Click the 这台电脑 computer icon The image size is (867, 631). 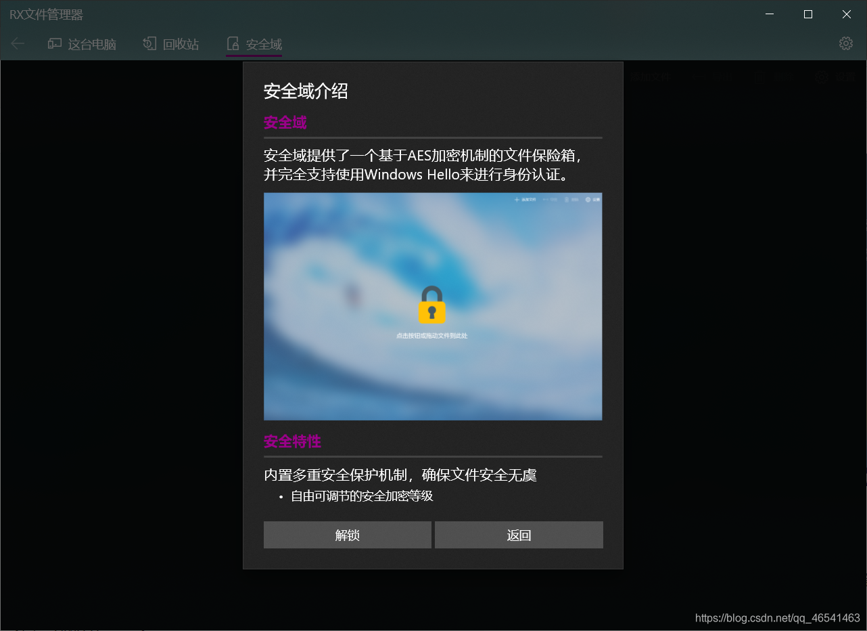pyautogui.click(x=54, y=42)
